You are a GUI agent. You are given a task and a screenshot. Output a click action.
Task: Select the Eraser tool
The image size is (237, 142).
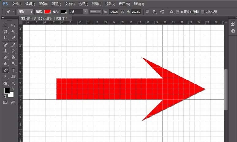[x=6, y=57]
